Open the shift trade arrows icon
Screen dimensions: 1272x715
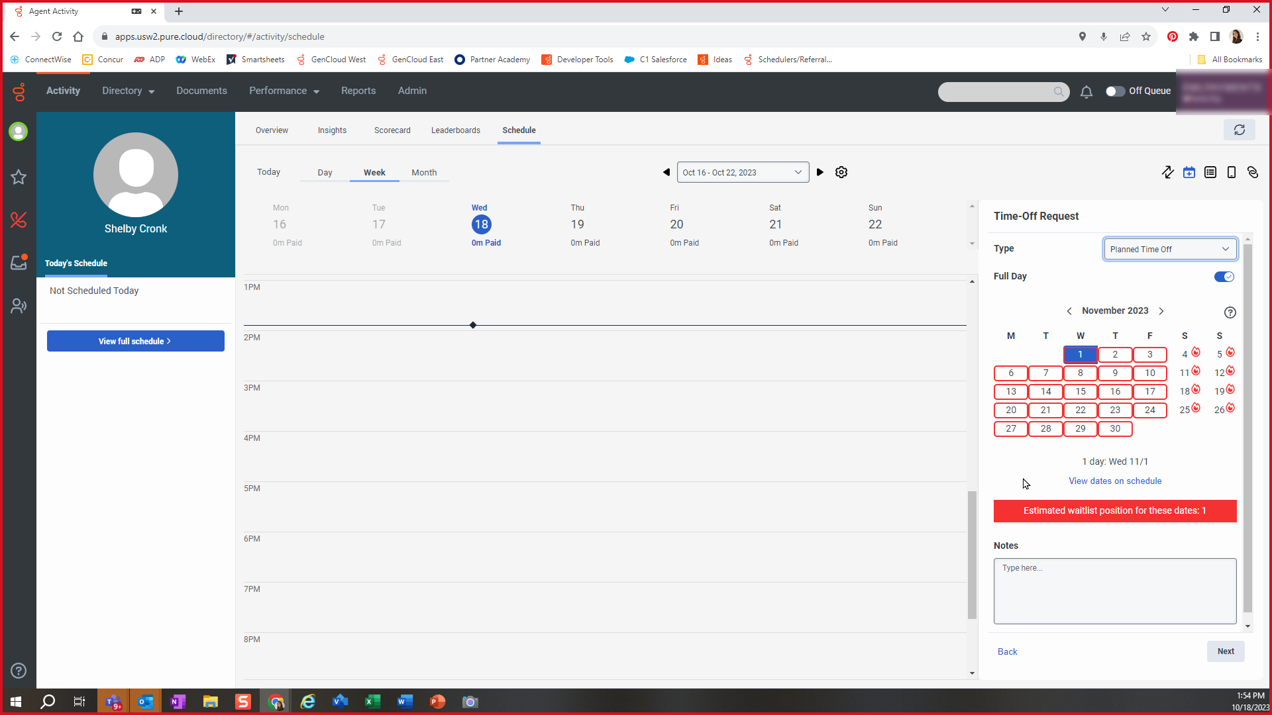click(x=1167, y=172)
